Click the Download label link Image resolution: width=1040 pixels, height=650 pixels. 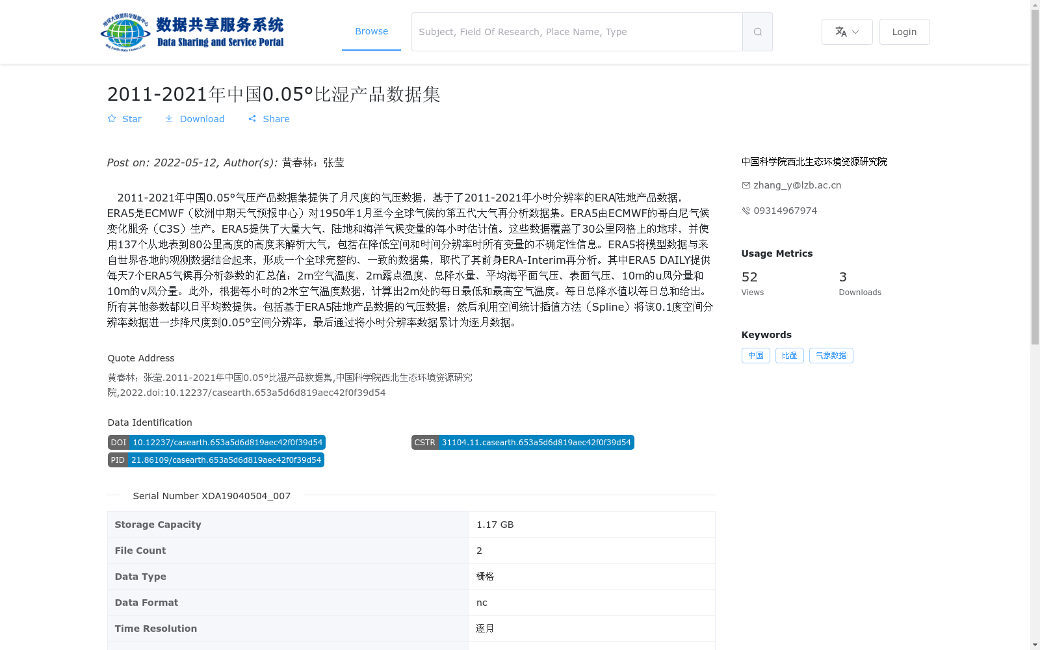coord(202,119)
